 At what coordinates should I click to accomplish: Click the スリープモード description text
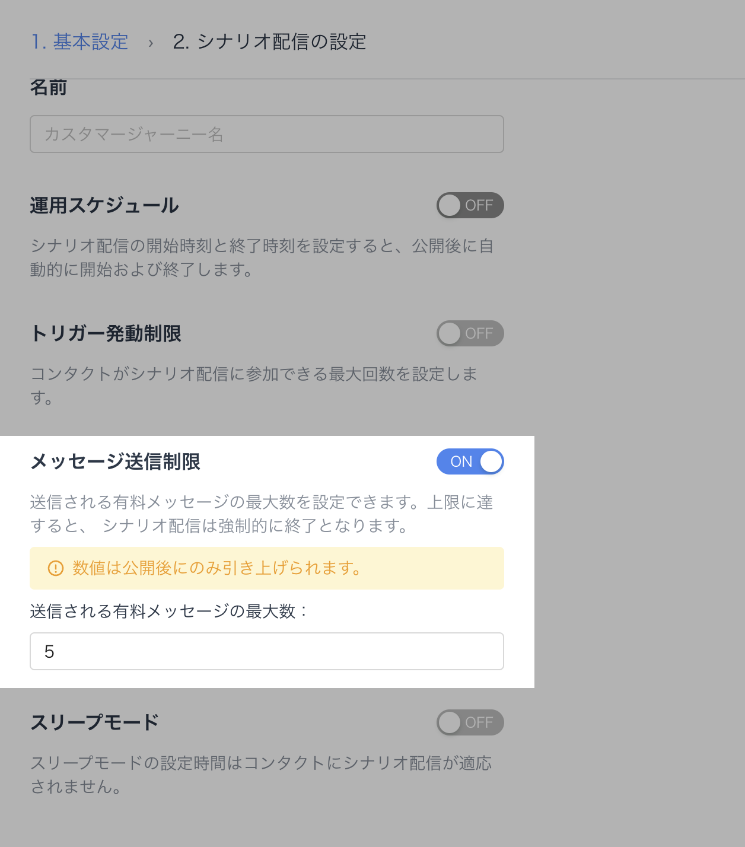[x=261, y=775]
